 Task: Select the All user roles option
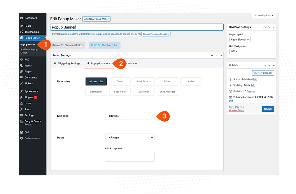(96, 81)
